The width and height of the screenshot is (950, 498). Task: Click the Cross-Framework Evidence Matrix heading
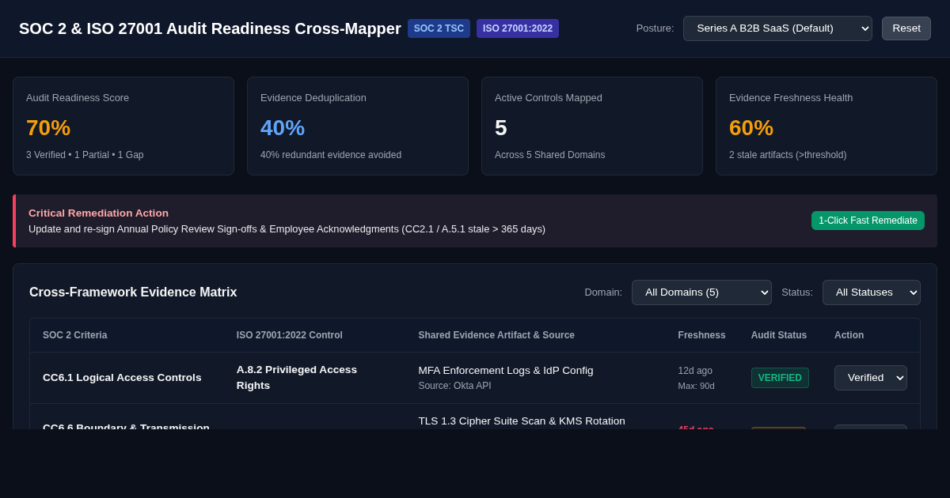133,292
